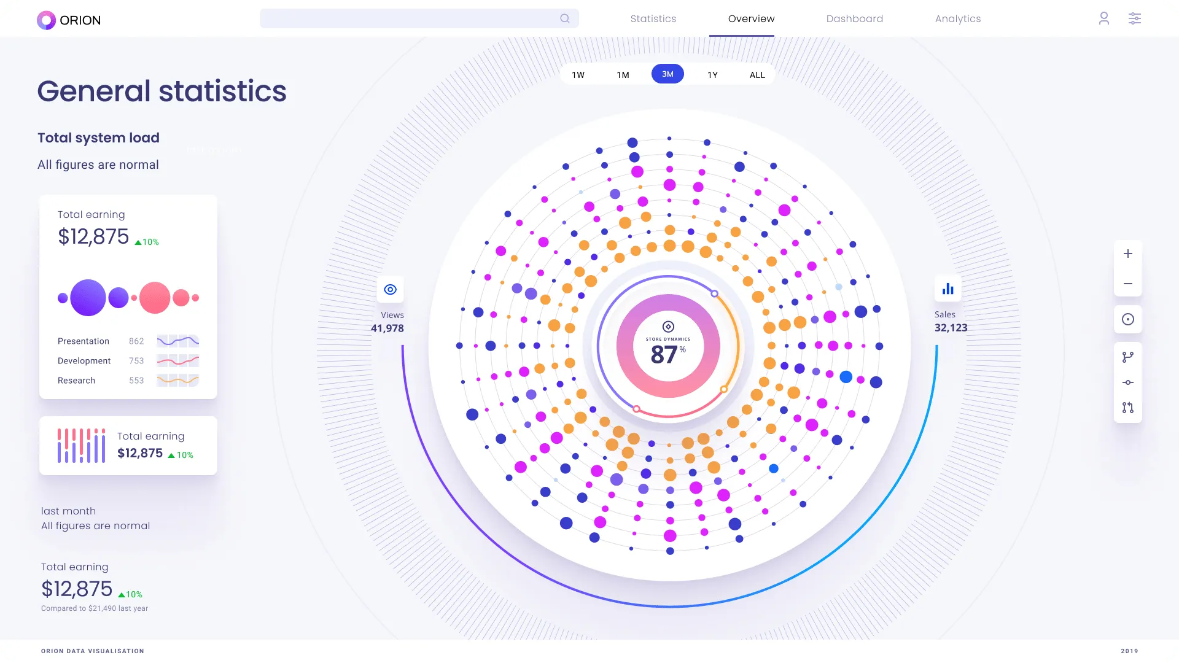
Task: Open the user profile icon
Action: click(x=1103, y=18)
